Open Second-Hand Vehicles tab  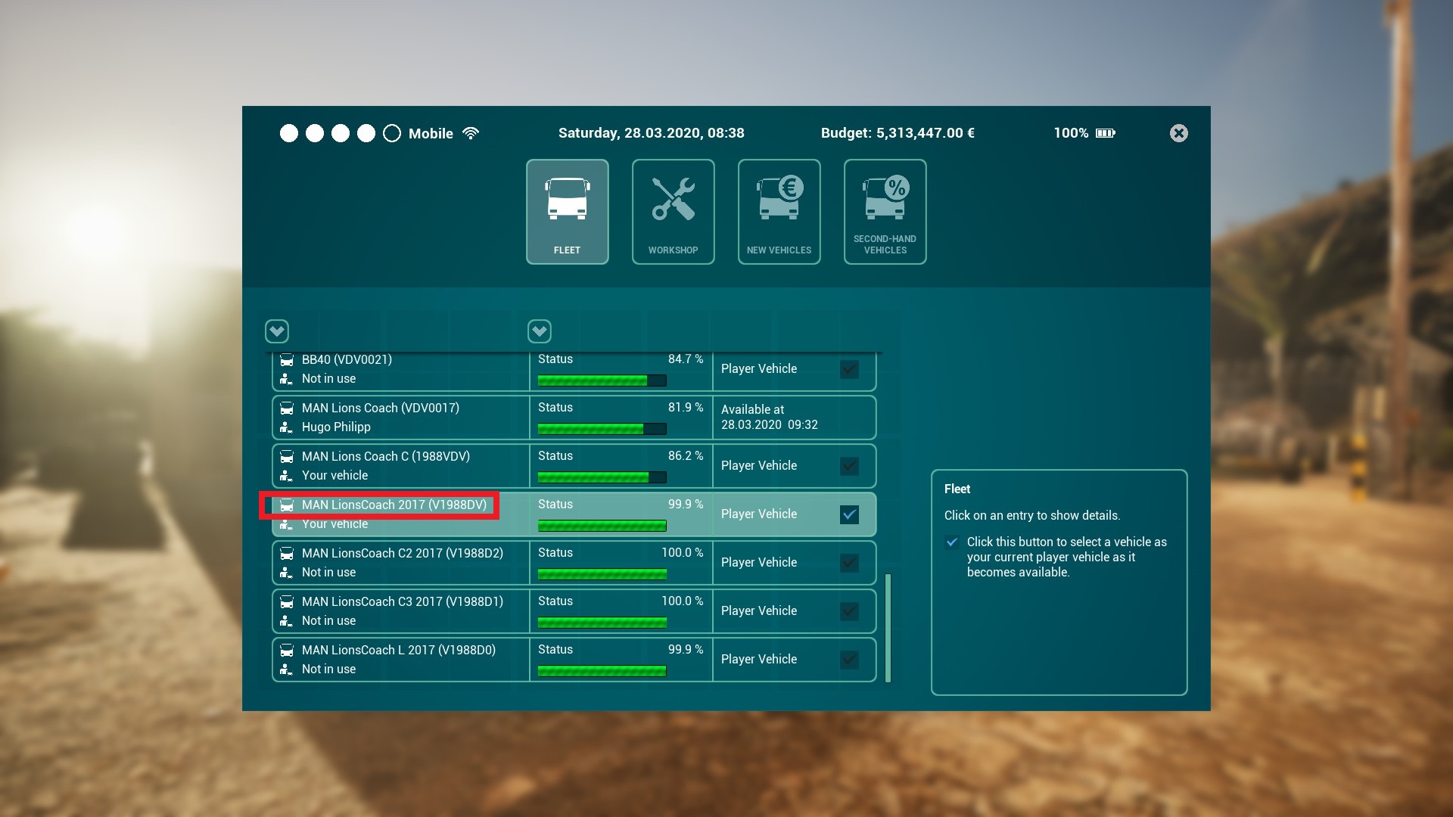point(885,212)
